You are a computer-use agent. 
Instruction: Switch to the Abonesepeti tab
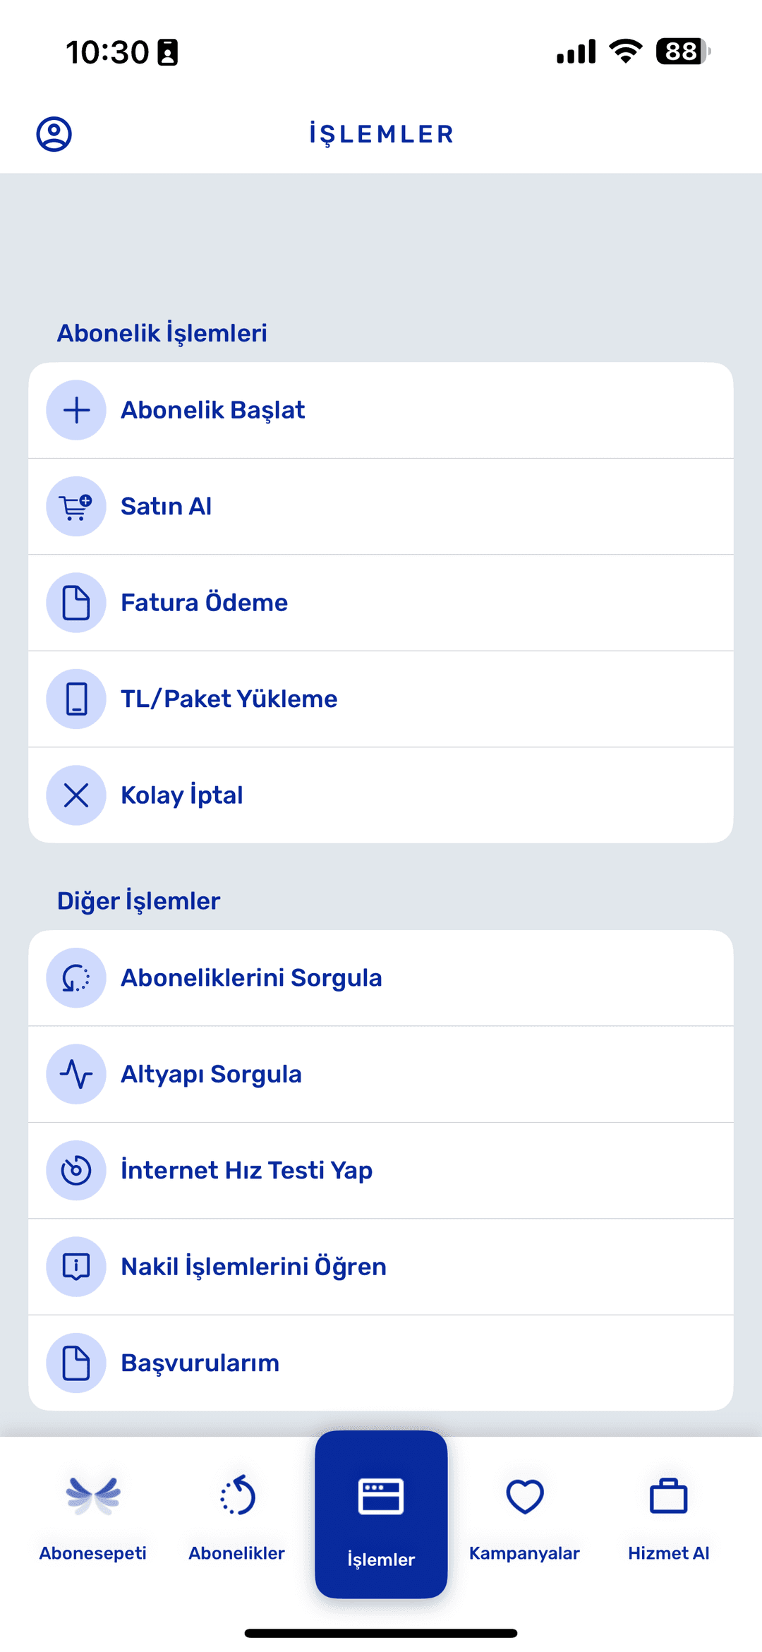pos(93,1517)
